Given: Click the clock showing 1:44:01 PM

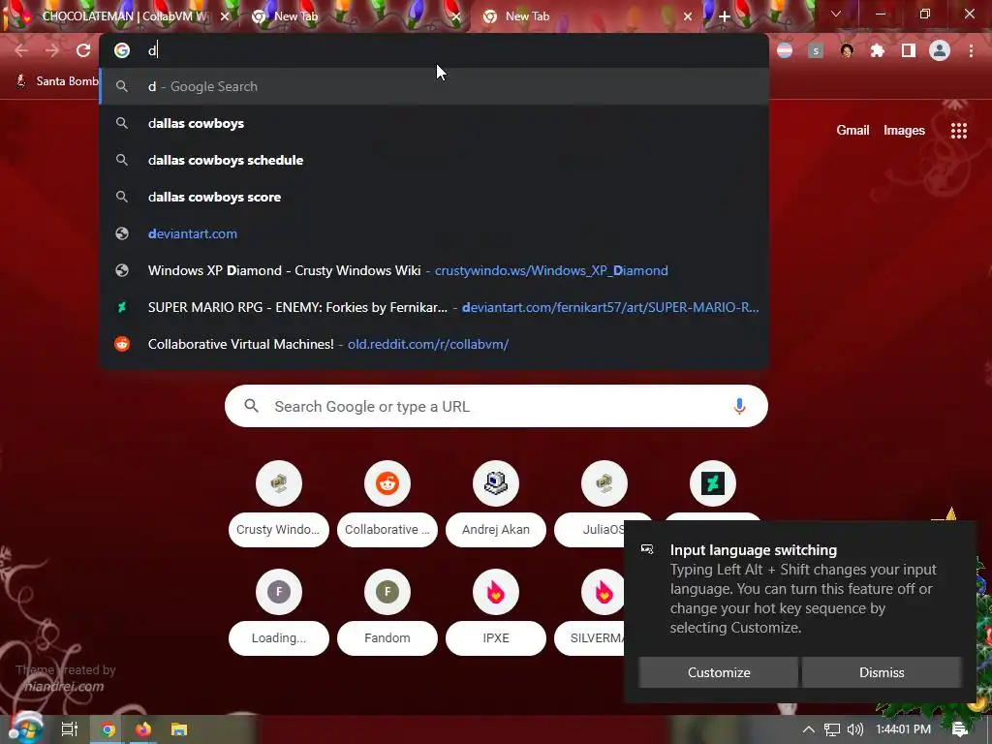Looking at the screenshot, I should (x=903, y=729).
